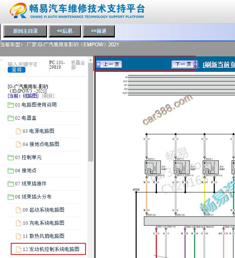Screen dimensions: 235x258
Task: Expand 05 控制单元 tree item
Action: (x=28, y=158)
